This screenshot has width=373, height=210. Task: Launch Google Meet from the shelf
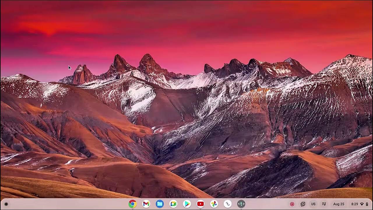tap(173, 204)
